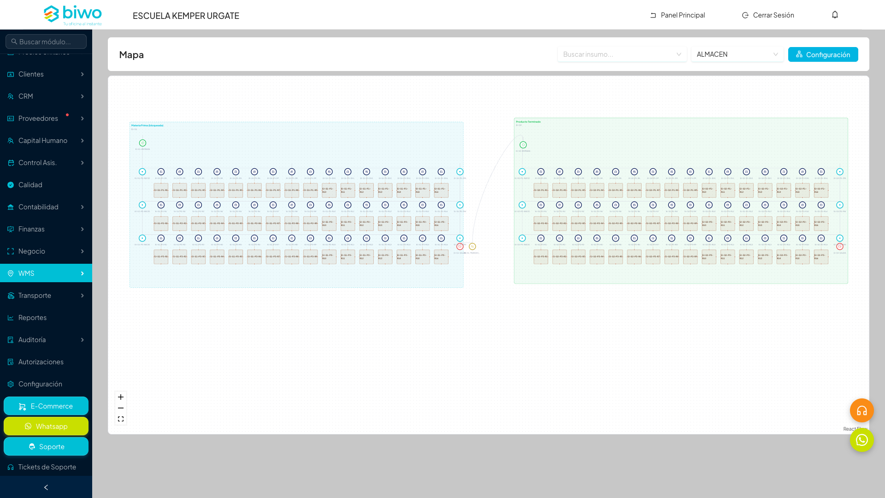Open the orange headset support bubble

coord(862,410)
